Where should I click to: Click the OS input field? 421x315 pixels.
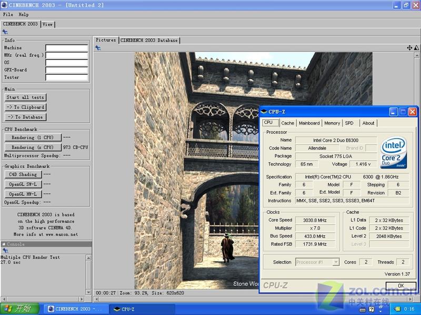coord(67,62)
